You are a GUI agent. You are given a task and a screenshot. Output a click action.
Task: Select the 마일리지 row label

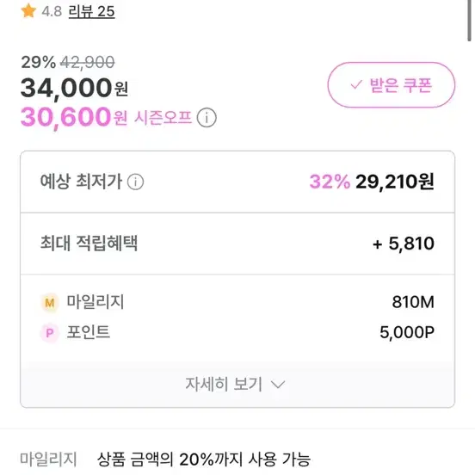pos(96,302)
